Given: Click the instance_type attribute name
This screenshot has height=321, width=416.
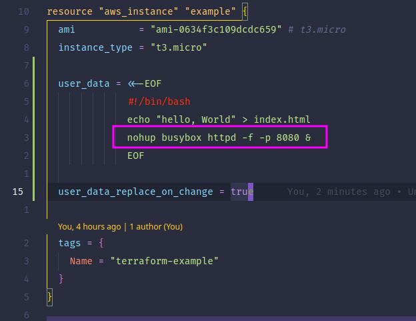Looking at the screenshot, I should coord(95,47).
